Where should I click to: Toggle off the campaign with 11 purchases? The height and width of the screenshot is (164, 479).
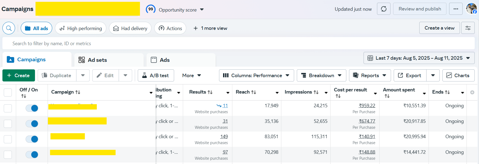pyautogui.click(x=32, y=108)
